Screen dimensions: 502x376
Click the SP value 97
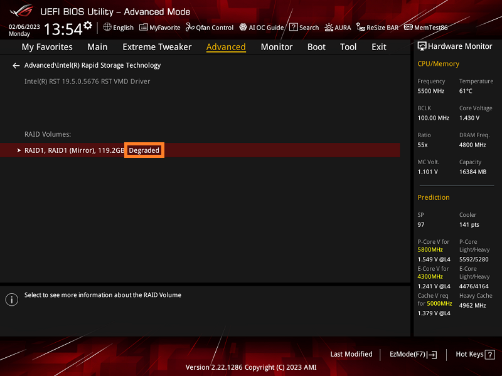pos(420,225)
